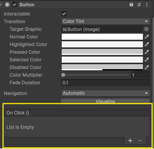Click the Color Multiplier label

click(x=26, y=75)
